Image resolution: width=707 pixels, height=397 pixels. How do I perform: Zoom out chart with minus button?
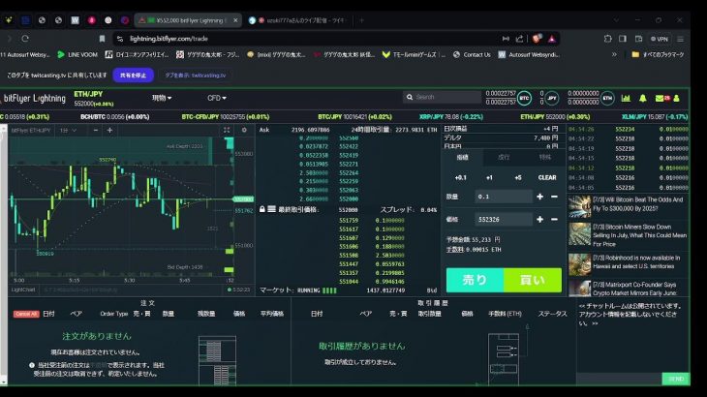click(x=96, y=130)
